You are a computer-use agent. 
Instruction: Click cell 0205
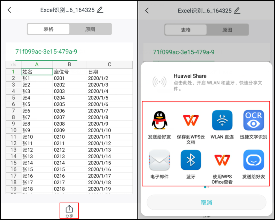70,104
